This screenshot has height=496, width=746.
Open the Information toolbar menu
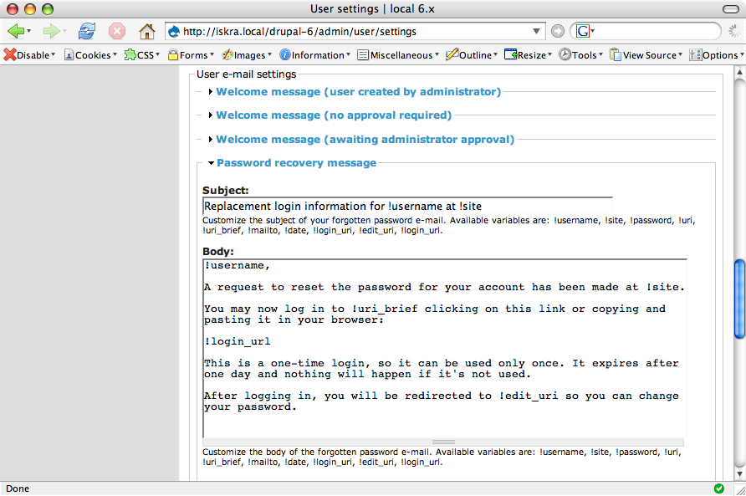317,55
